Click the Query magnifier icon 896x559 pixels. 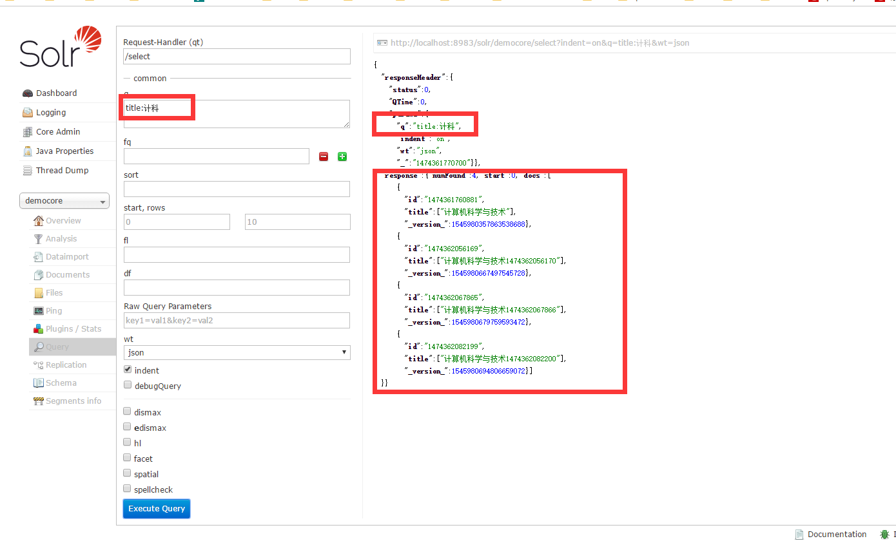point(39,347)
